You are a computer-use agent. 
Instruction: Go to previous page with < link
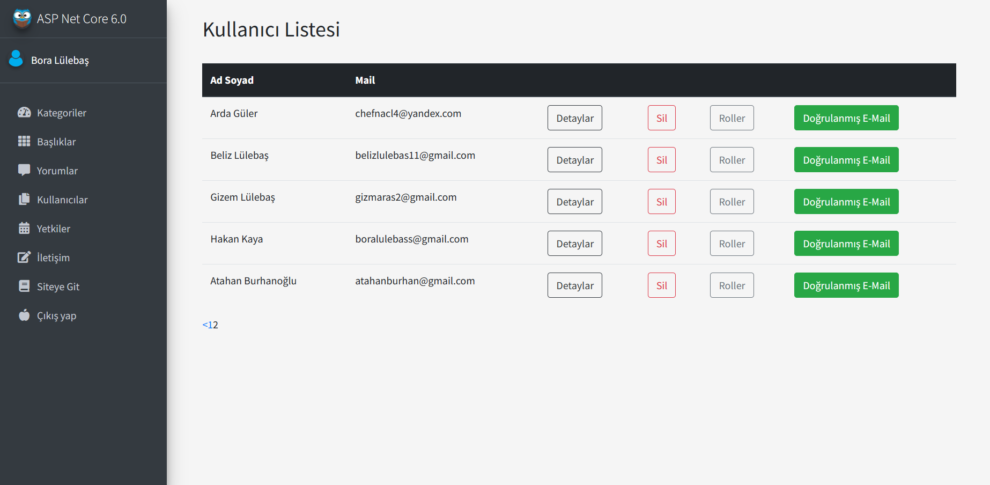tap(205, 325)
